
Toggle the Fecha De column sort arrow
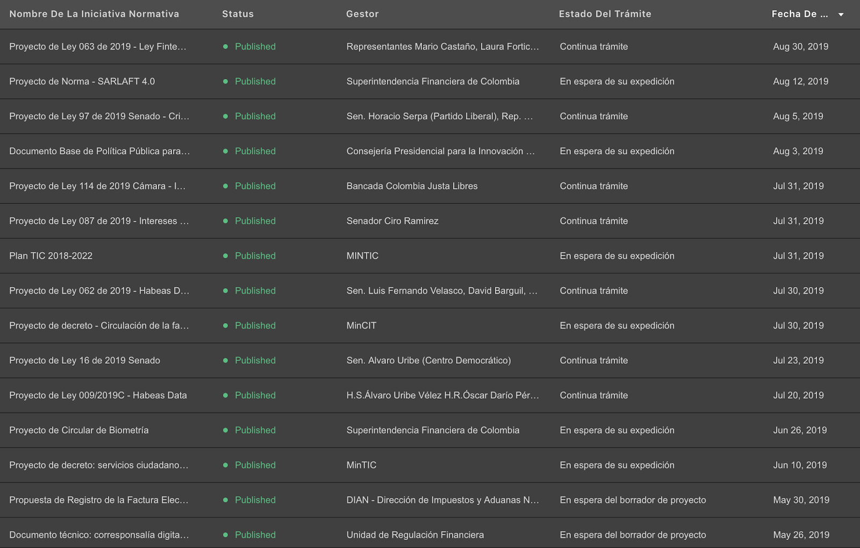tap(841, 15)
